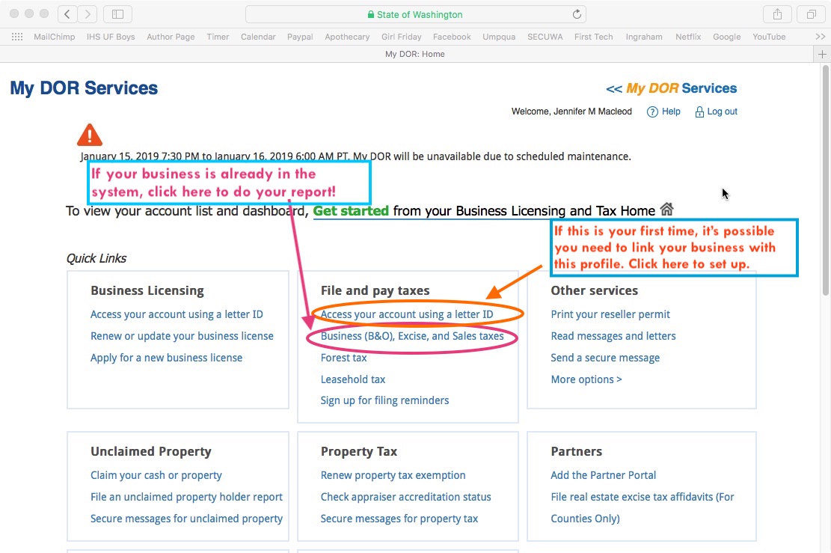831x553 pixels.
Task: Click the Safari back arrow button
Action: pyautogui.click(x=67, y=14)
